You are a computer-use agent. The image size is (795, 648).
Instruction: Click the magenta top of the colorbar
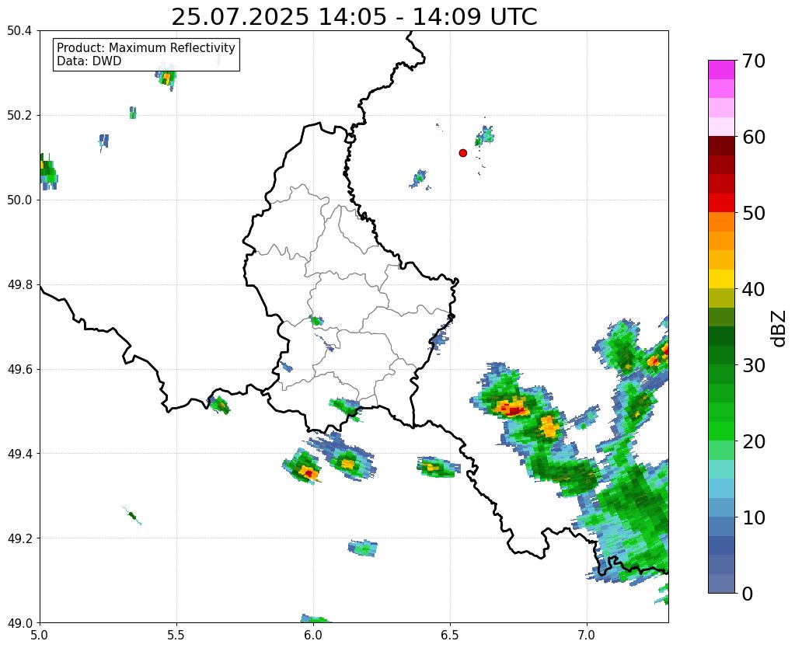coord(721,69)
